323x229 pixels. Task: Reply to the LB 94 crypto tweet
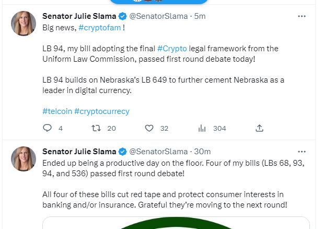47,128
